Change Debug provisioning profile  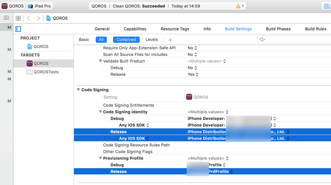click(206, 165)
